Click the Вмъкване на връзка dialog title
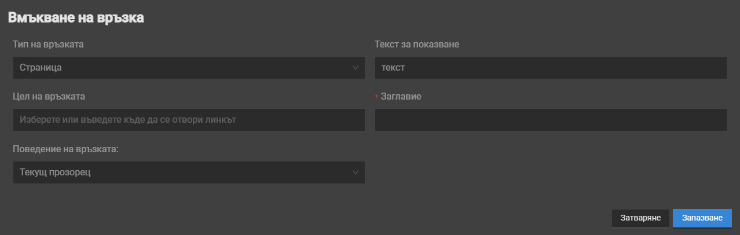 [x=76, y=18]
